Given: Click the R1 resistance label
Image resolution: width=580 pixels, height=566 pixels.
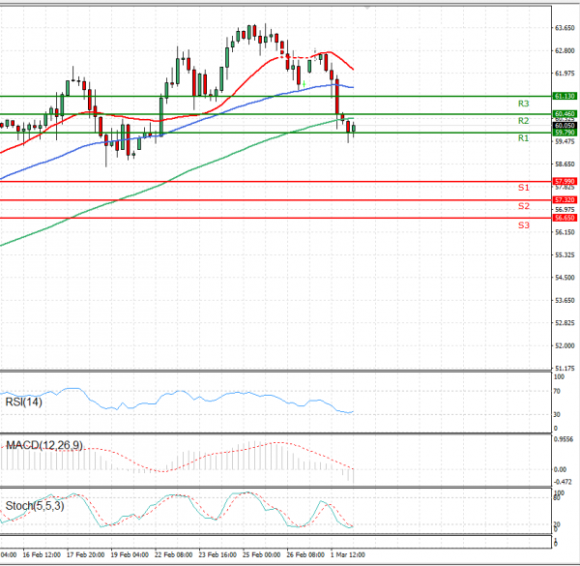Looking at the screenshot, I should 523,138.
